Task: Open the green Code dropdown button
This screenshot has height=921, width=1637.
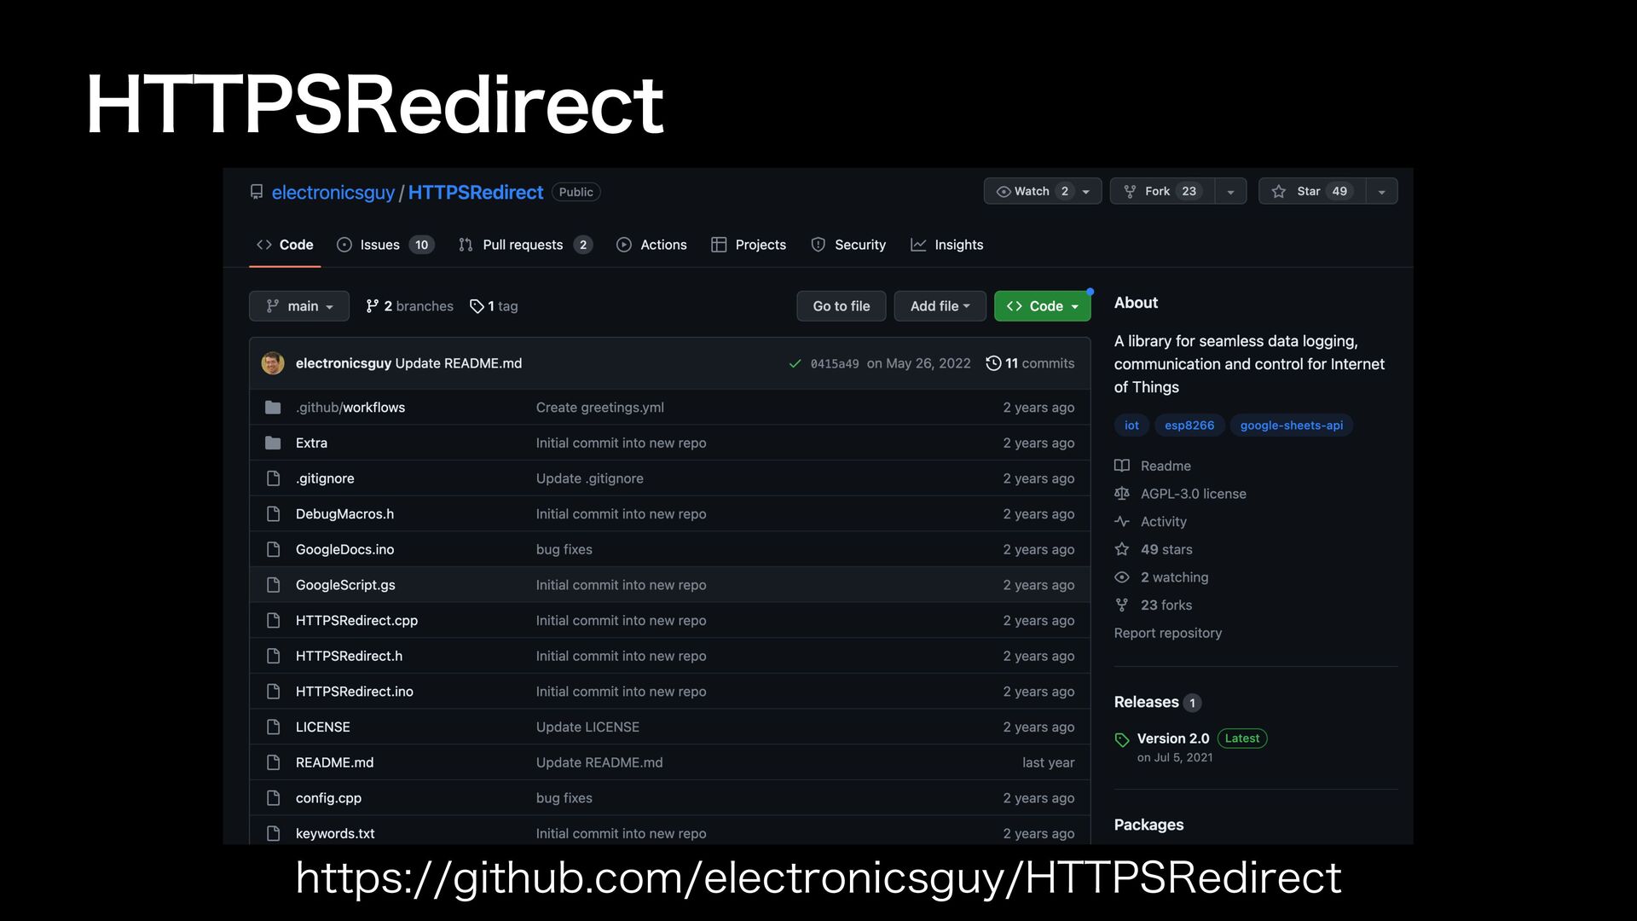Action: tap(1042, 306)
